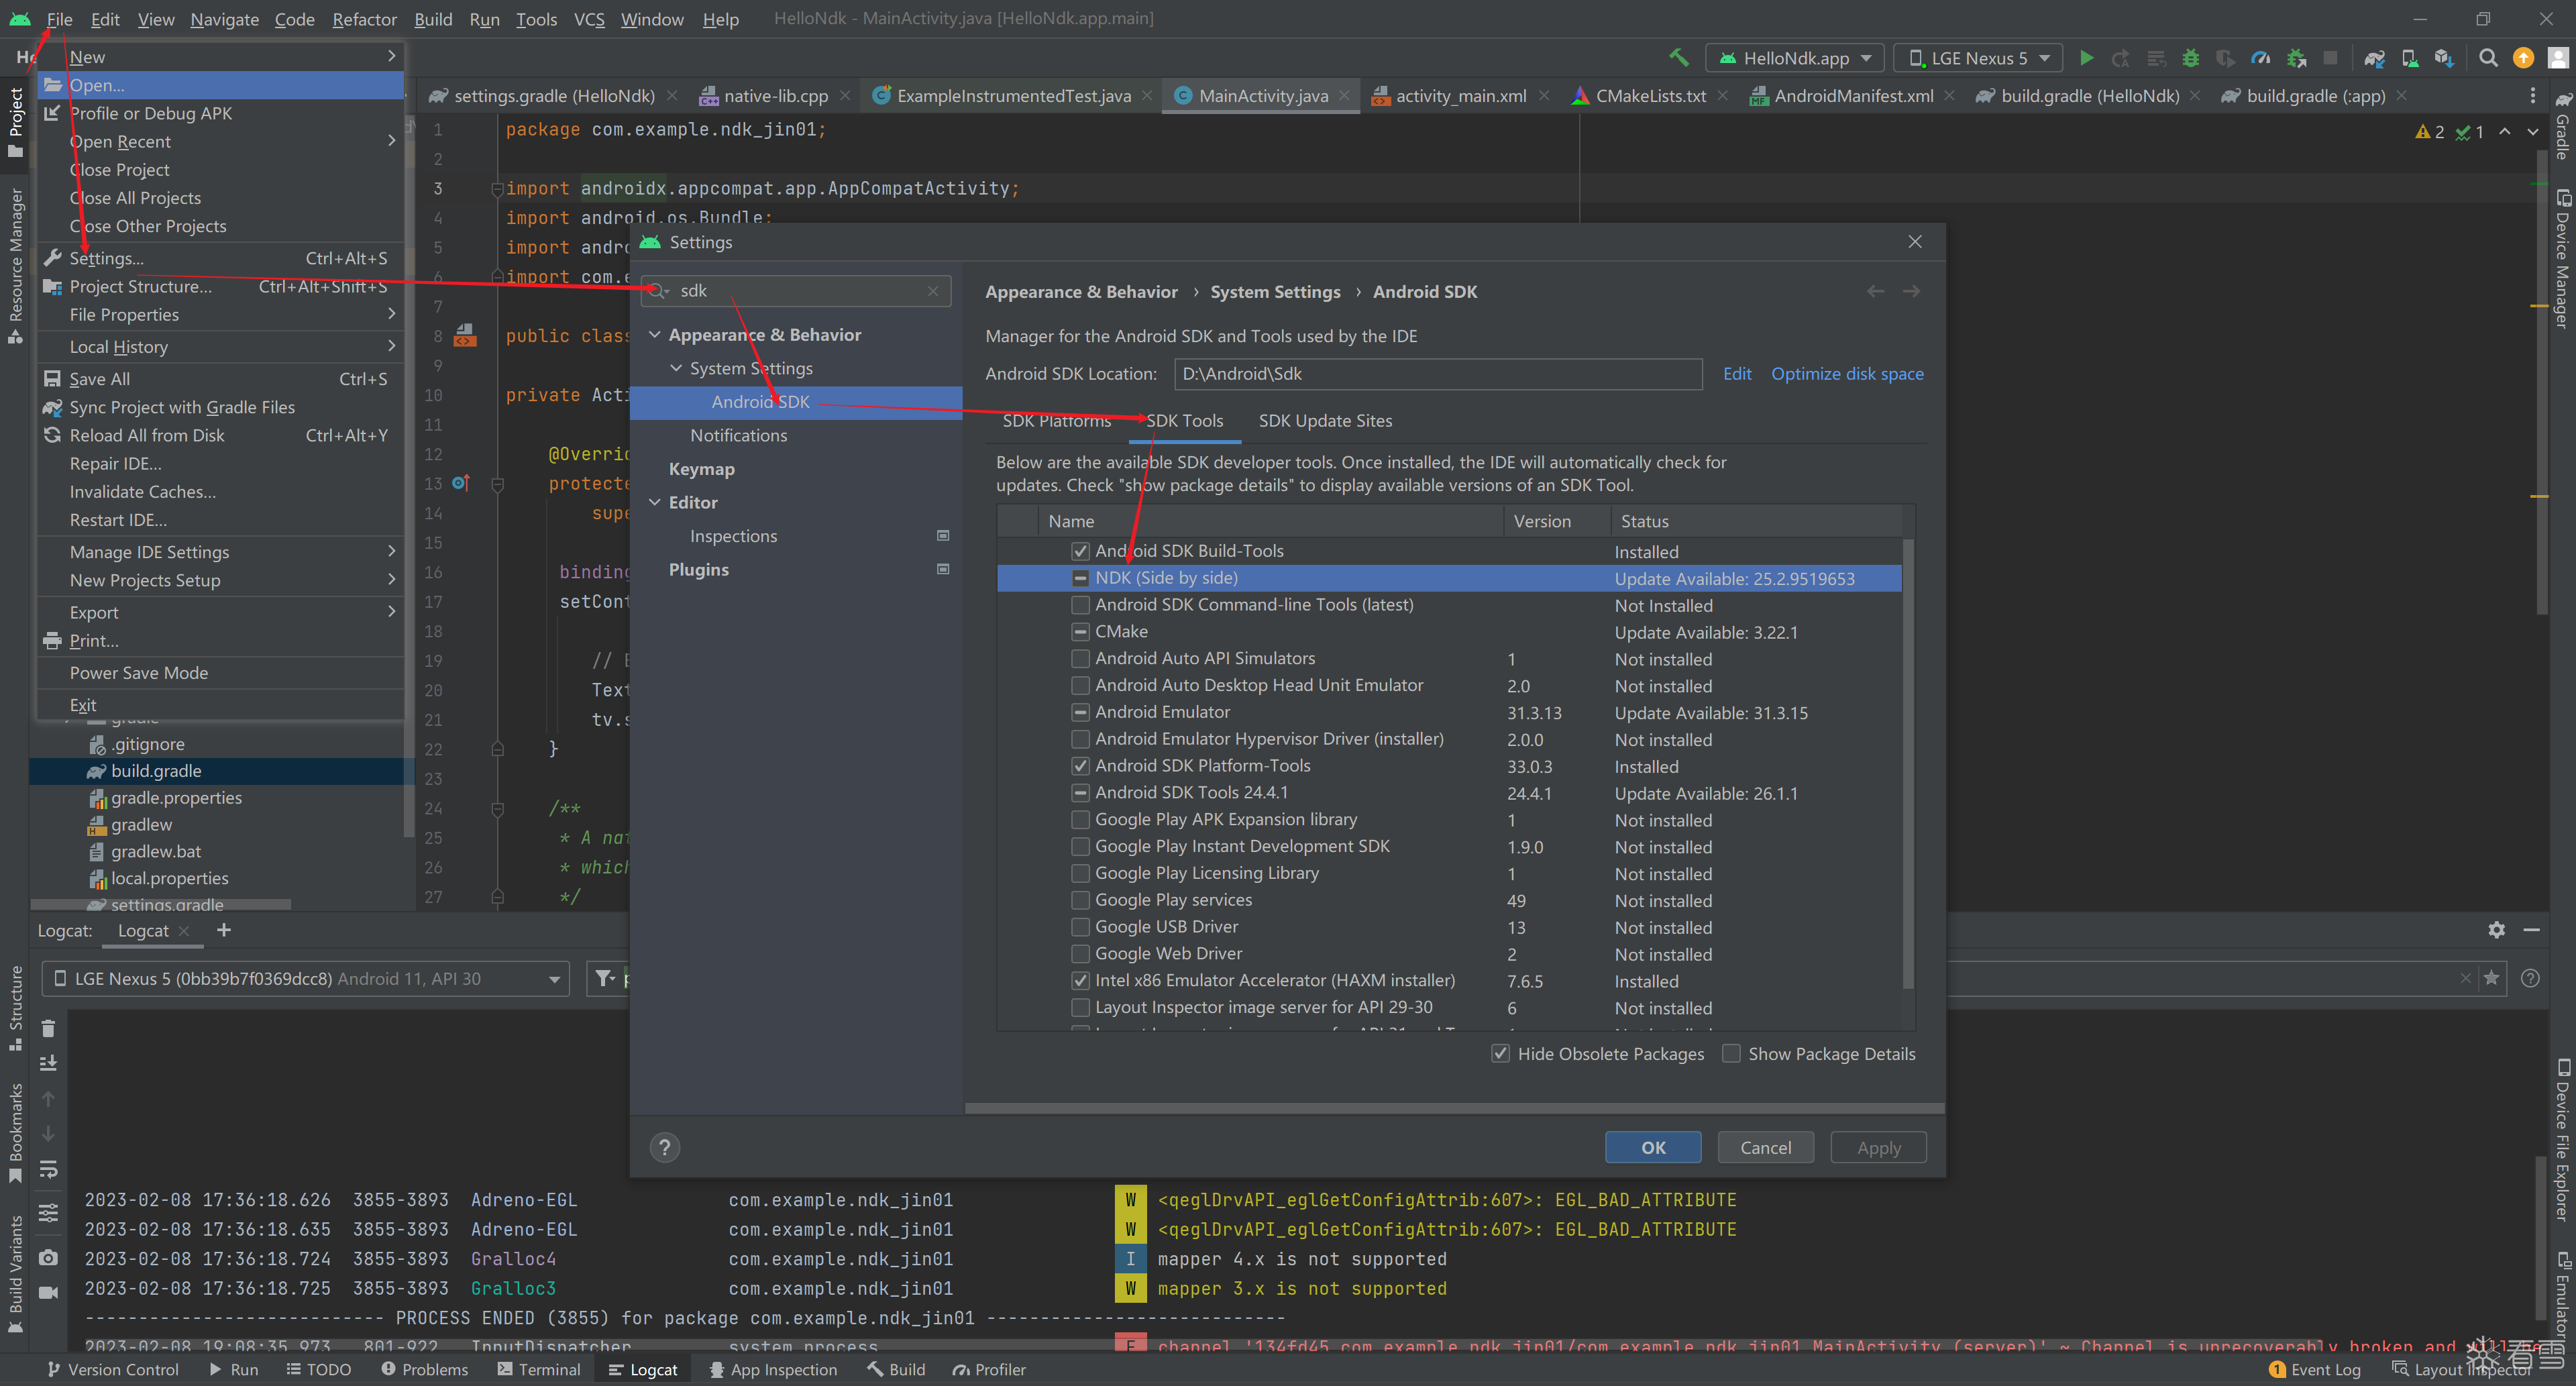This screenshot has height=1386, width=2576.
Task: Click Sync Project with Gradle elephant icon
Action: (x=2374, y=58)
